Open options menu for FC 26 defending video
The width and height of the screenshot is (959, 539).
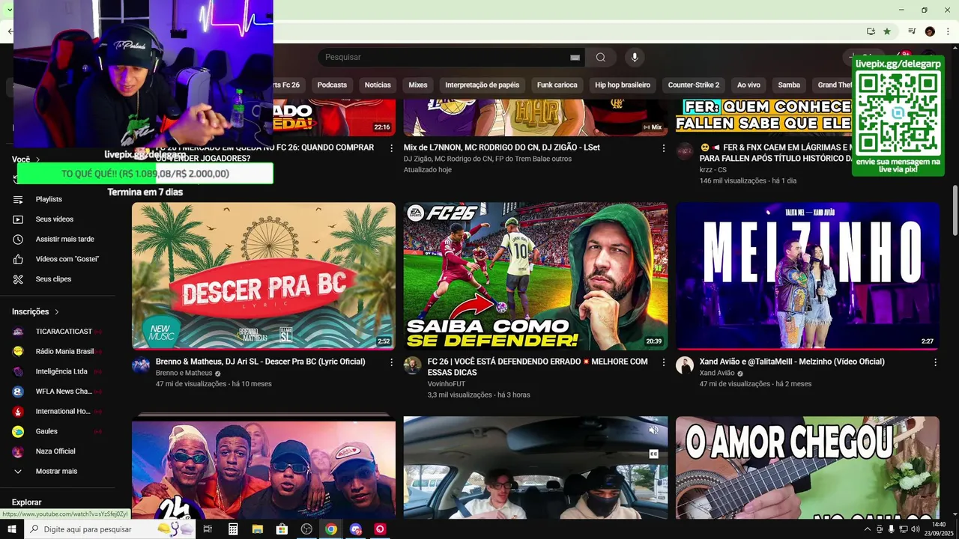pyautogui.click(x=663, y=362)
